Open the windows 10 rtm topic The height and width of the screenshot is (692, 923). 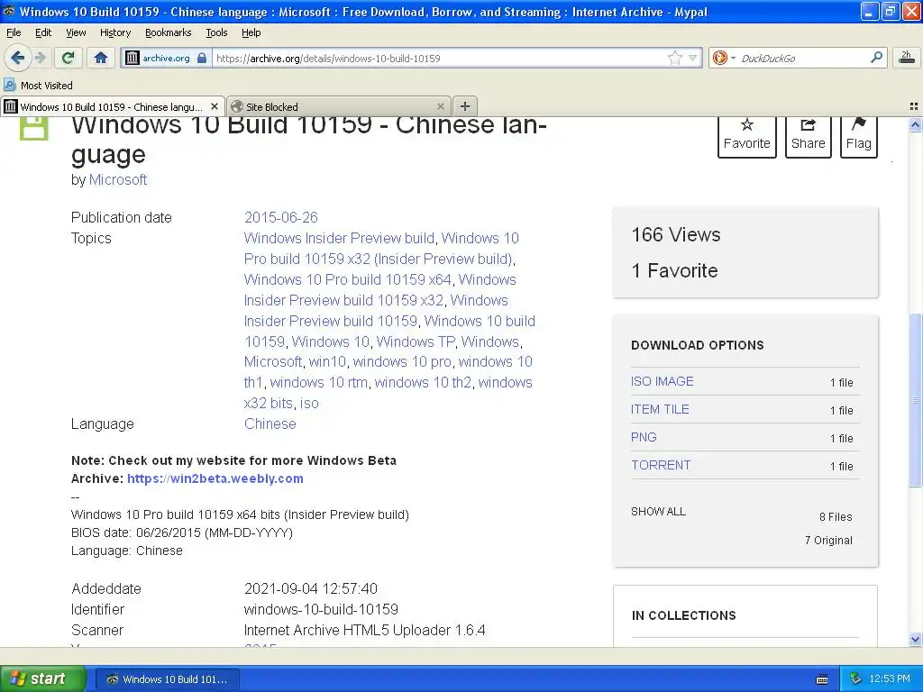[x=318, y=382]
